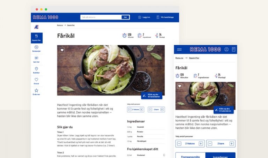Decrease the 2 barn count on mobile
The image size is (268, 158).
[210, 144]
